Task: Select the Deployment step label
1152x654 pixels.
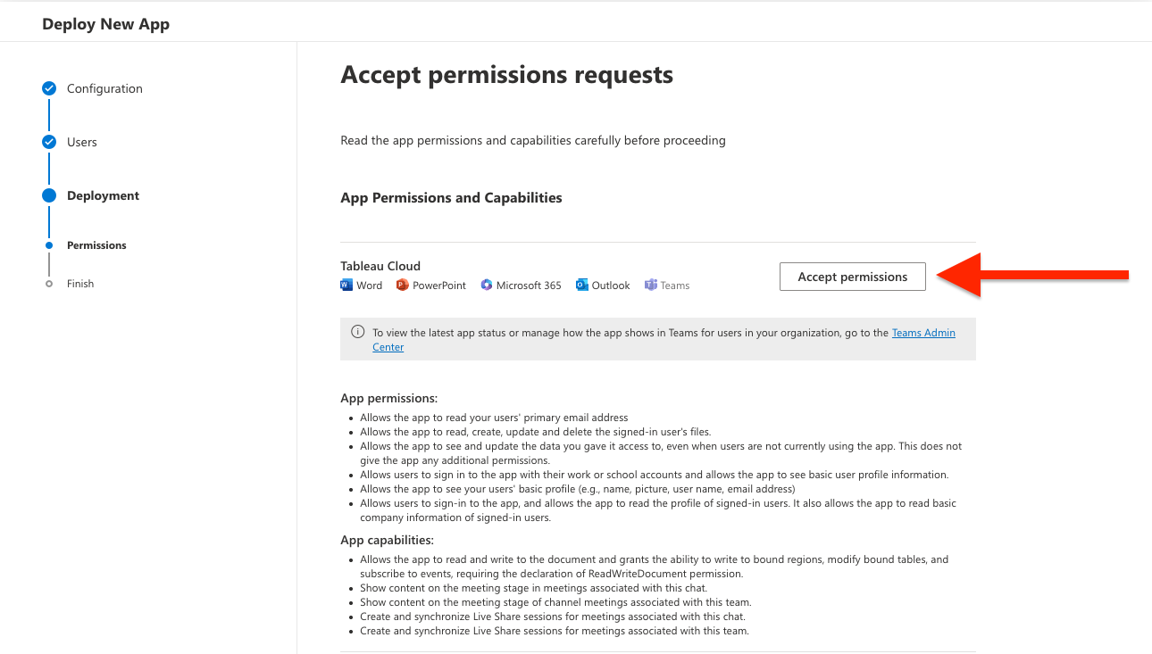Action: pyautogui.click(x=103, y=195)
